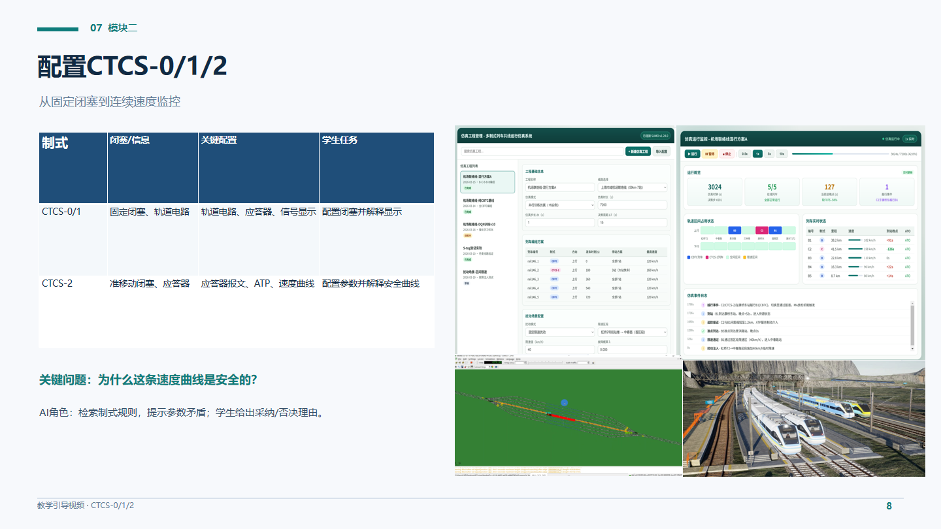Click the 新建仿真工程 button

click(x=638, y=151)
